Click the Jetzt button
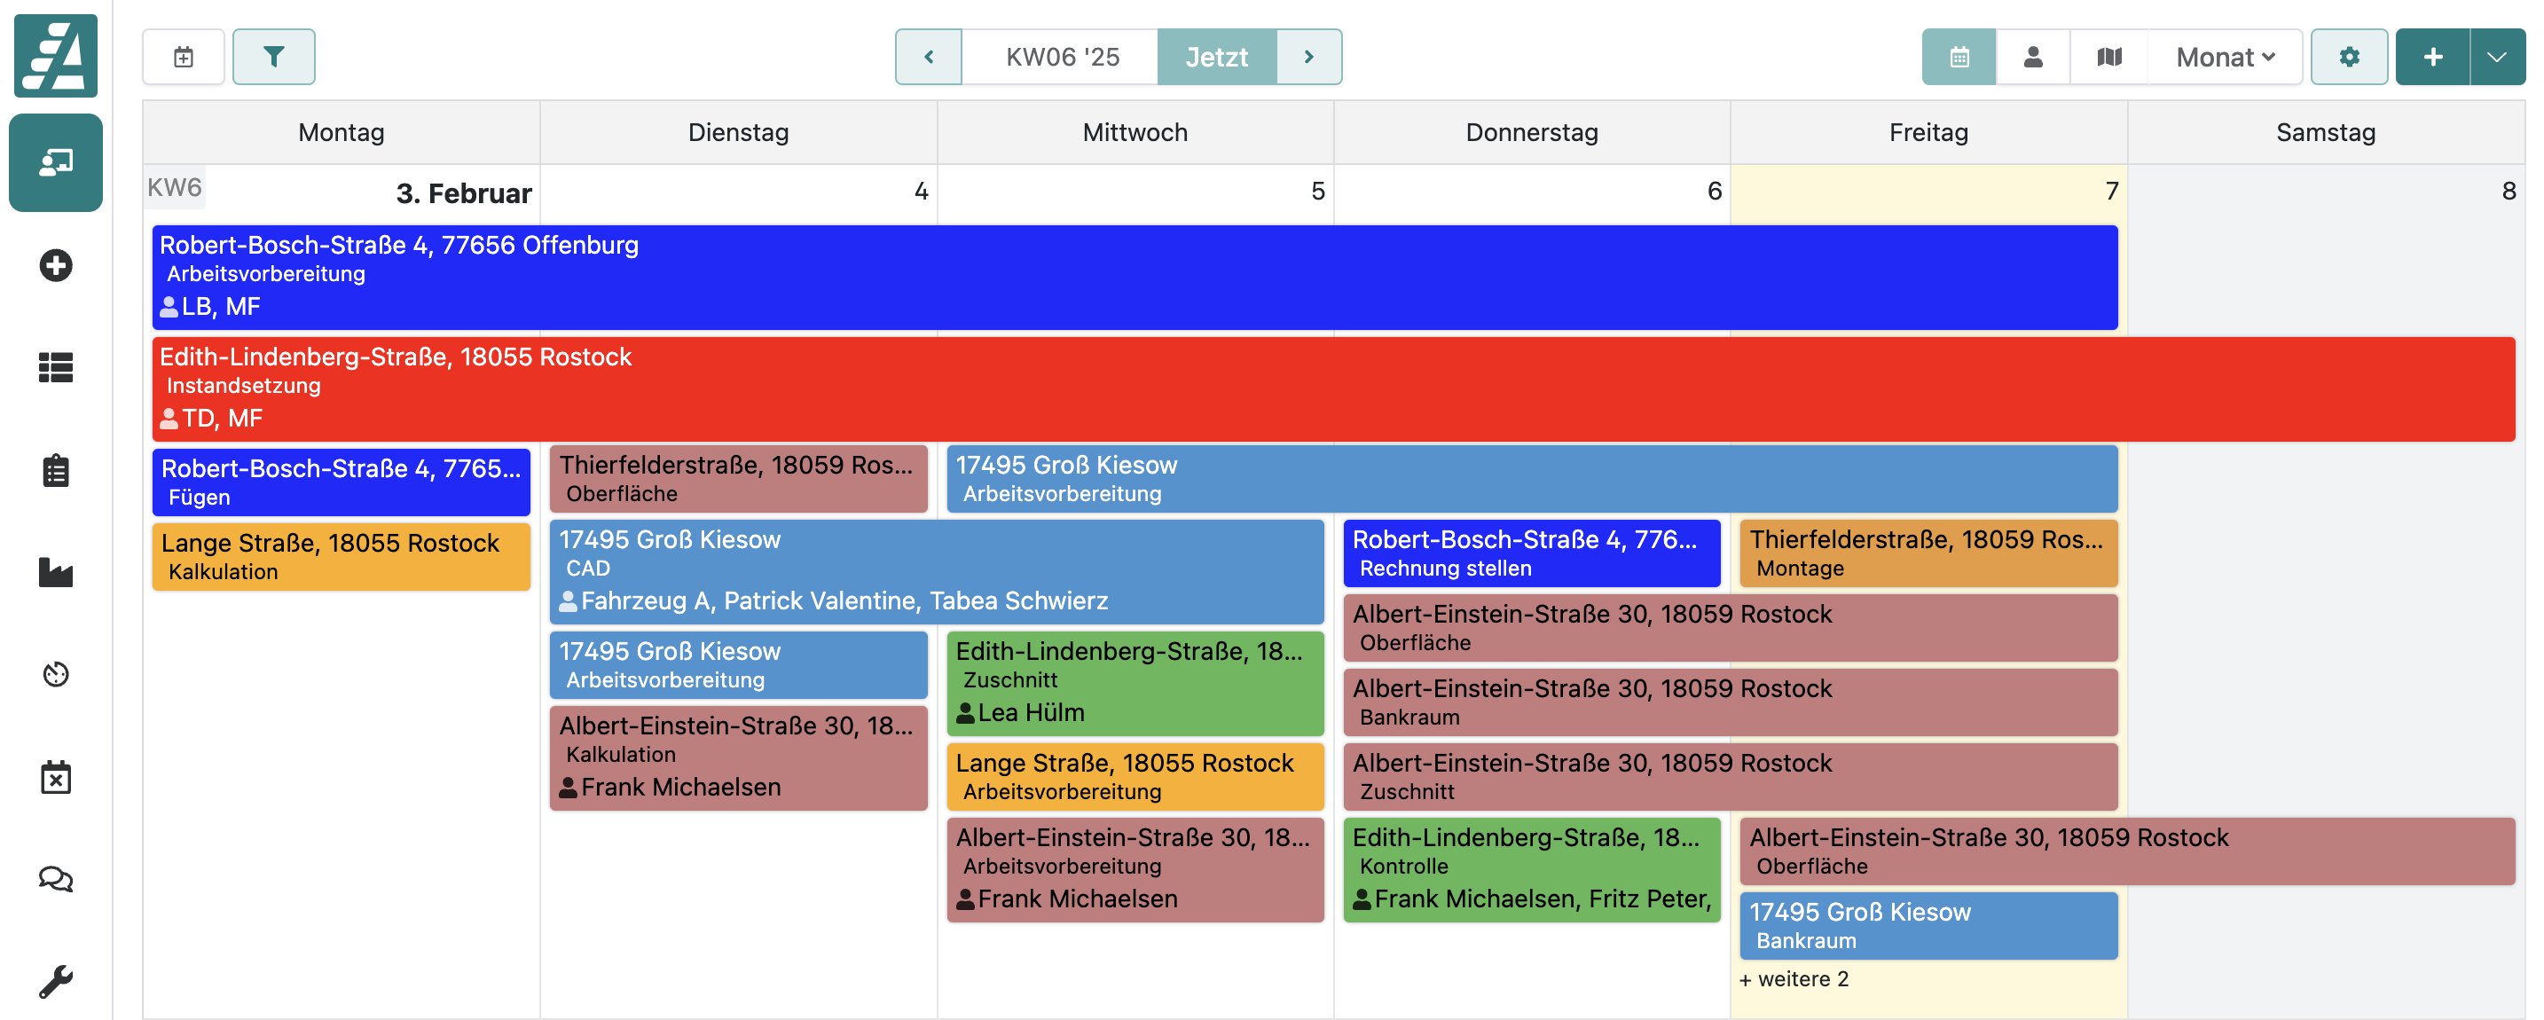2544x1020 pixels. pos(1216,58)
